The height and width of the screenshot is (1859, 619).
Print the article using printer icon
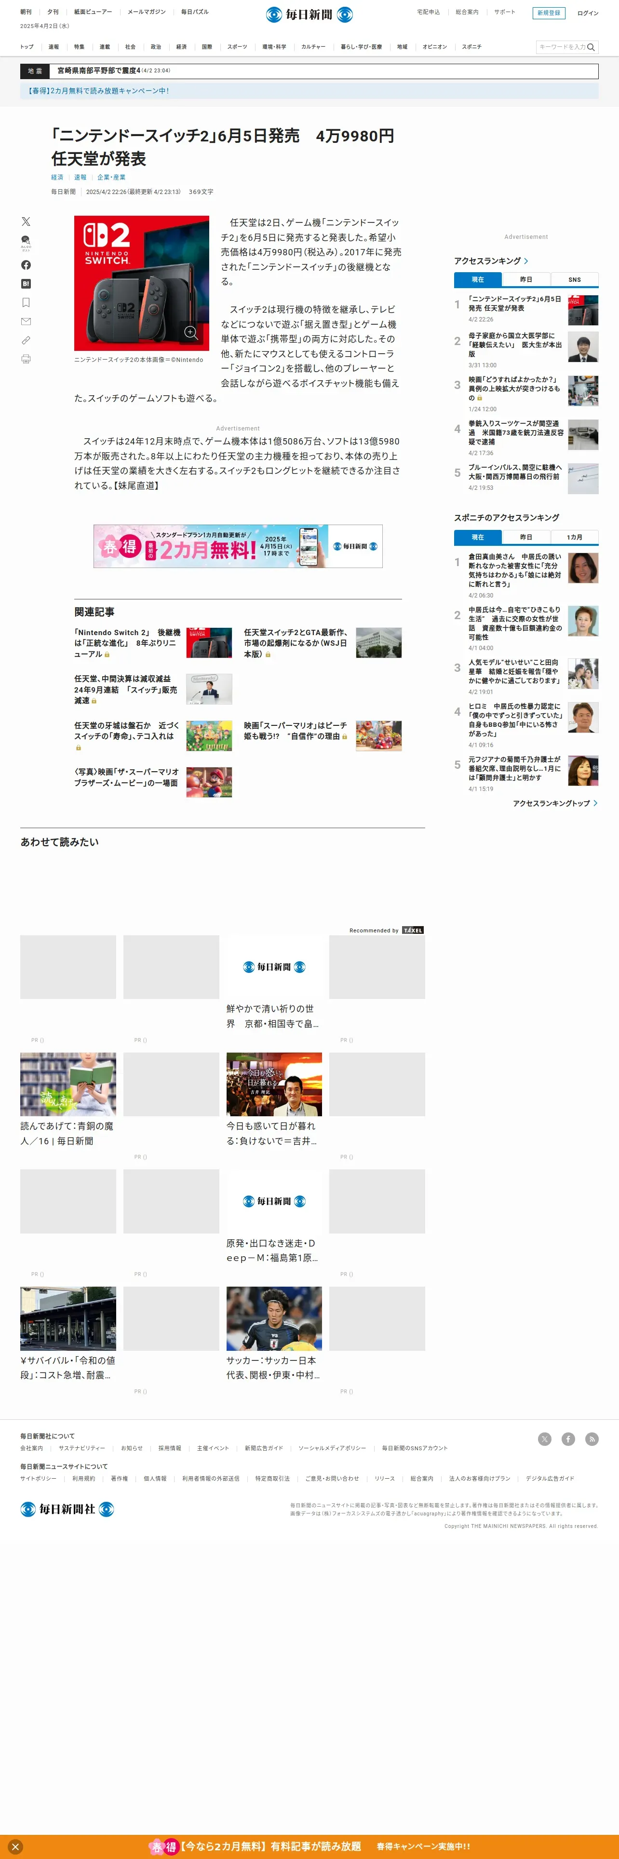(26, 359)
